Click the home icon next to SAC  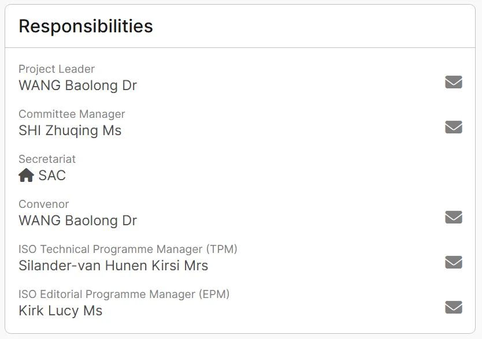[x=26, y=176]
